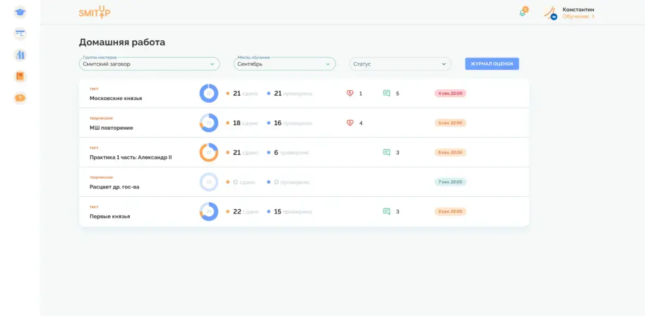Click the ЖУРНАЛ ОЦЕНОК button
This screenshot has height=316, width=645.
point(491,64)
